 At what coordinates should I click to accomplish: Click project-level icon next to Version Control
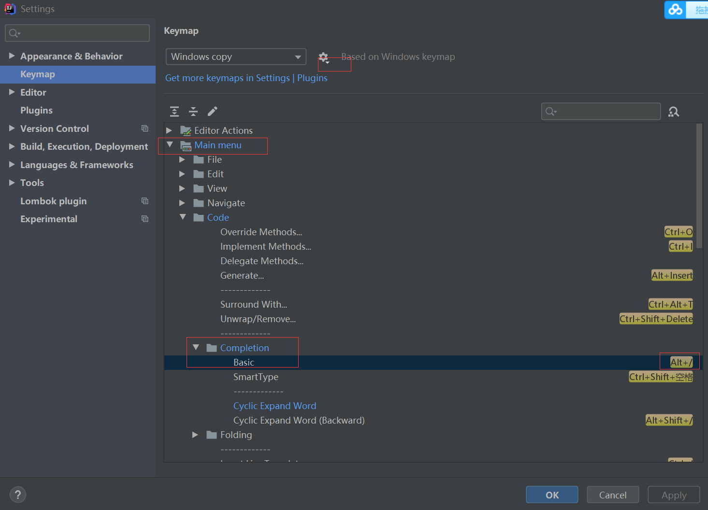pos(144,128)
